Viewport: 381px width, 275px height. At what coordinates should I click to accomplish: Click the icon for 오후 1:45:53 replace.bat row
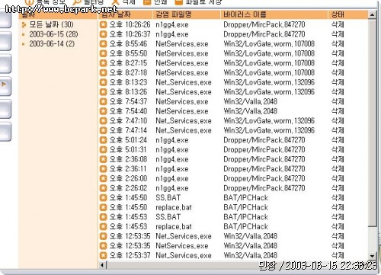click(x=103, y=227)
